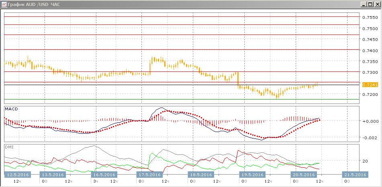The image size is (382, 187).
Task: Click the 3ч time label under 16.5.2016
Action: [96, 181]
